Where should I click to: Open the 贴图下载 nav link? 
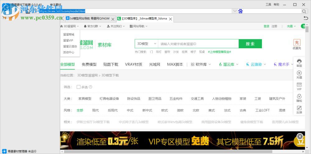pyautogui.click(x=111, y=64)
